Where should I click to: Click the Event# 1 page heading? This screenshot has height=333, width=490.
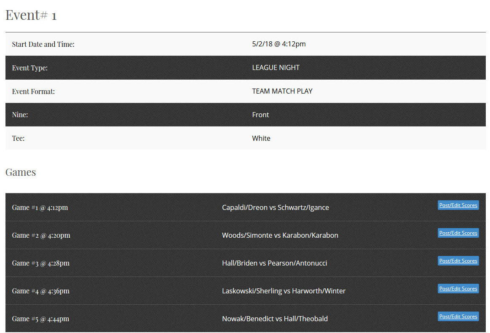coord(31,15)
